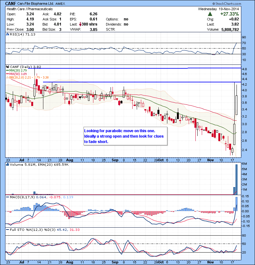
Task: Click the MA(50) 3.09 legend text
Action: pyautogui.click(x=18, y=74)
